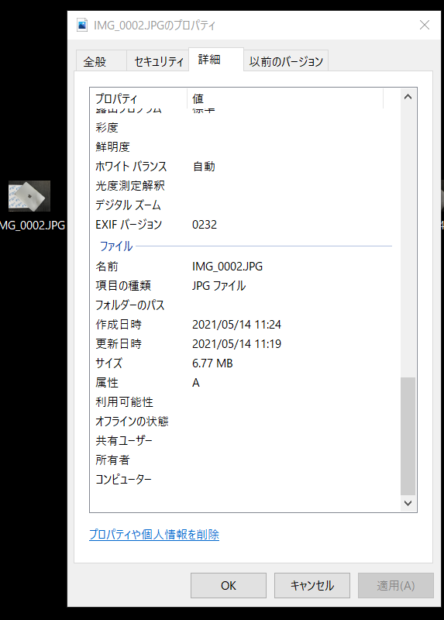Confirm with the OK button

pos(228,585)
